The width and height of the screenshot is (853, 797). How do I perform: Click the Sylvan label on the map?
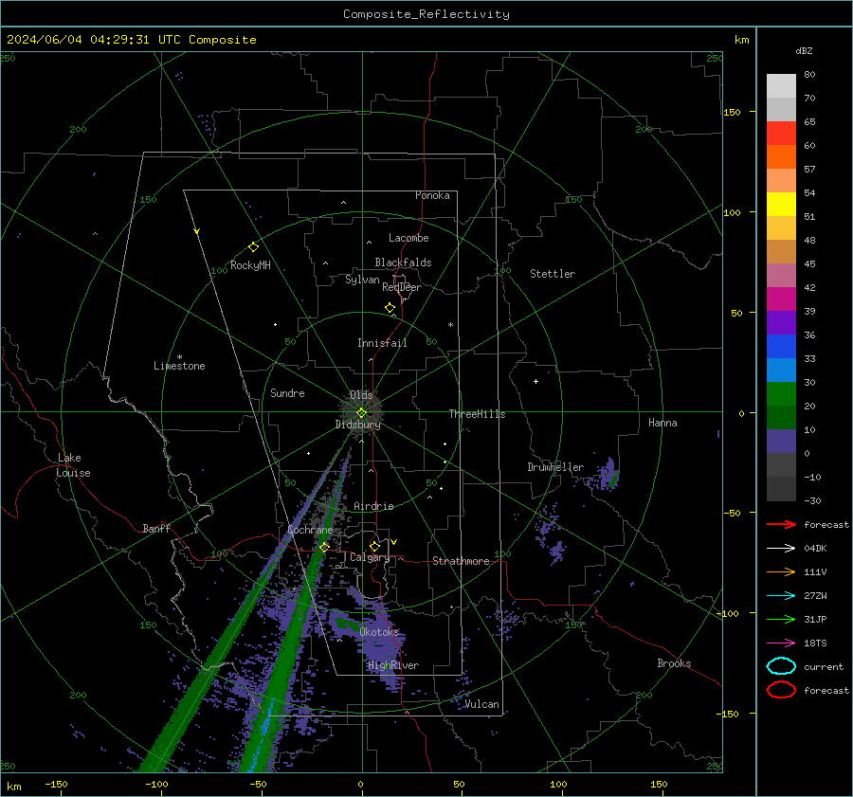click(362, 280)
